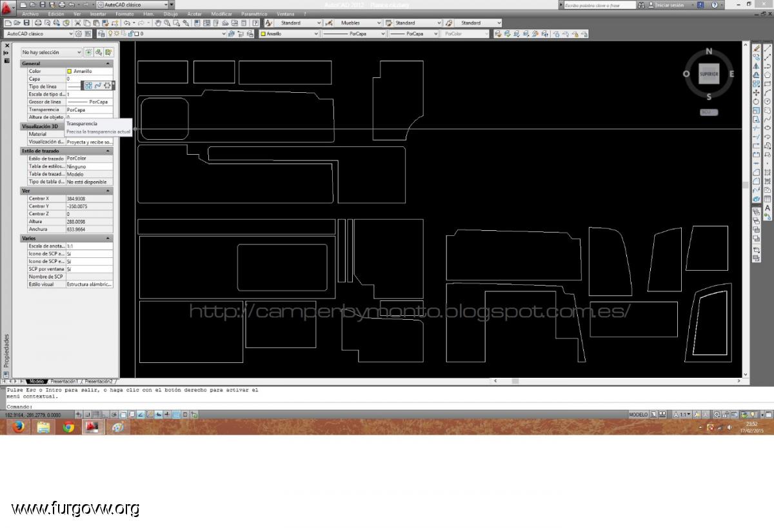774x528 pixels.
Task: Toggle PICKADD button in Properties panel
Action: (x=89, y=52)
